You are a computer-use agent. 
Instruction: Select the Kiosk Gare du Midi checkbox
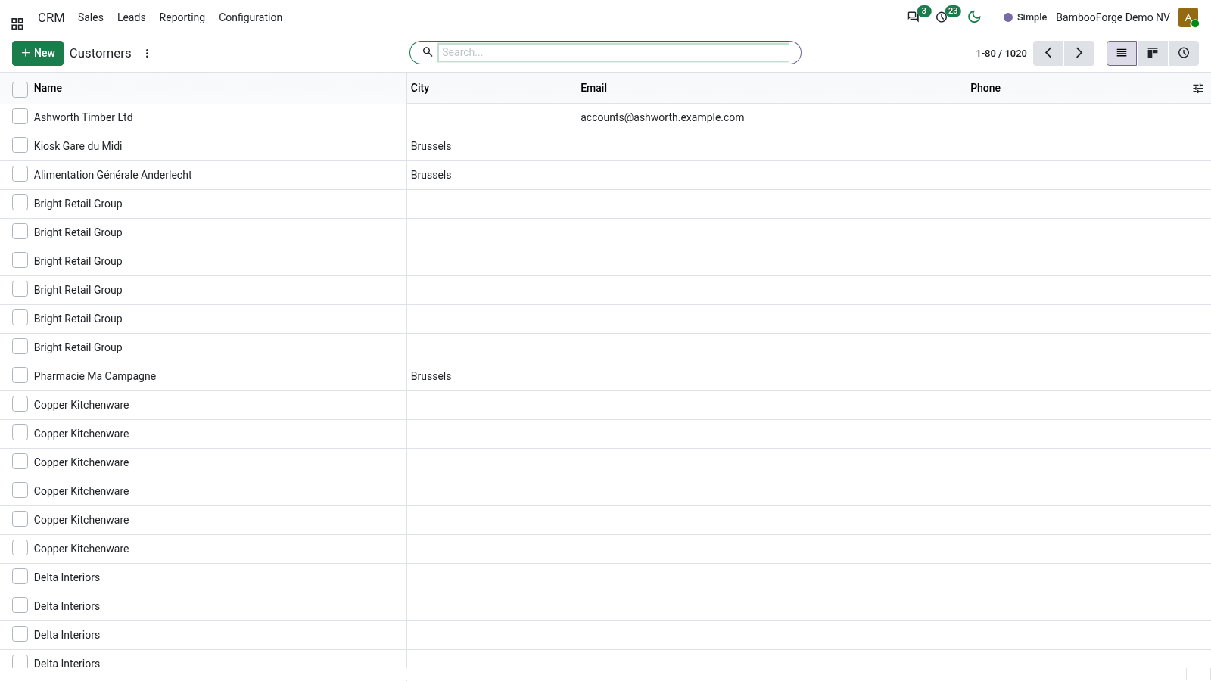click(20, 145)
